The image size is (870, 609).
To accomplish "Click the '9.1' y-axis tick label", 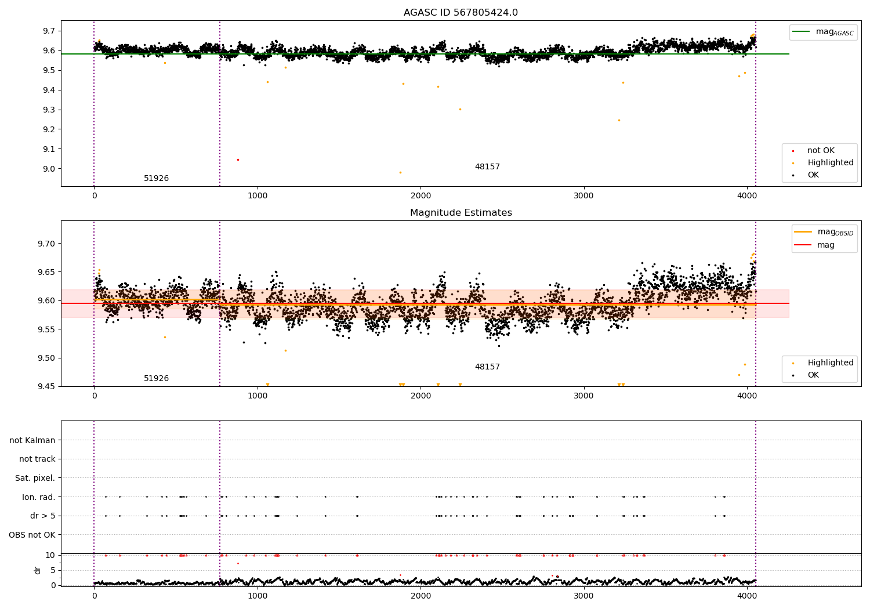I will click(x=49, y=149).
